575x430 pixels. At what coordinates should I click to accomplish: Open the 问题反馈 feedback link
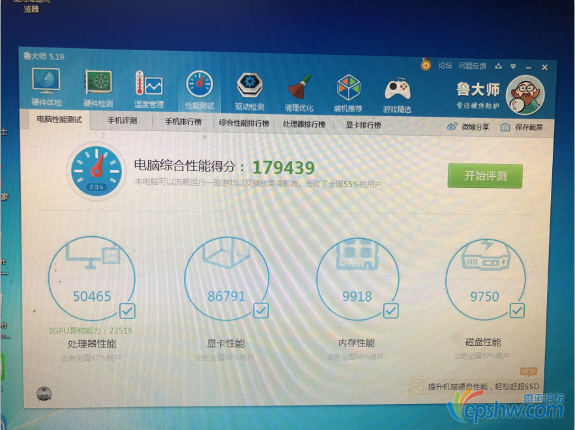(472, 66)
